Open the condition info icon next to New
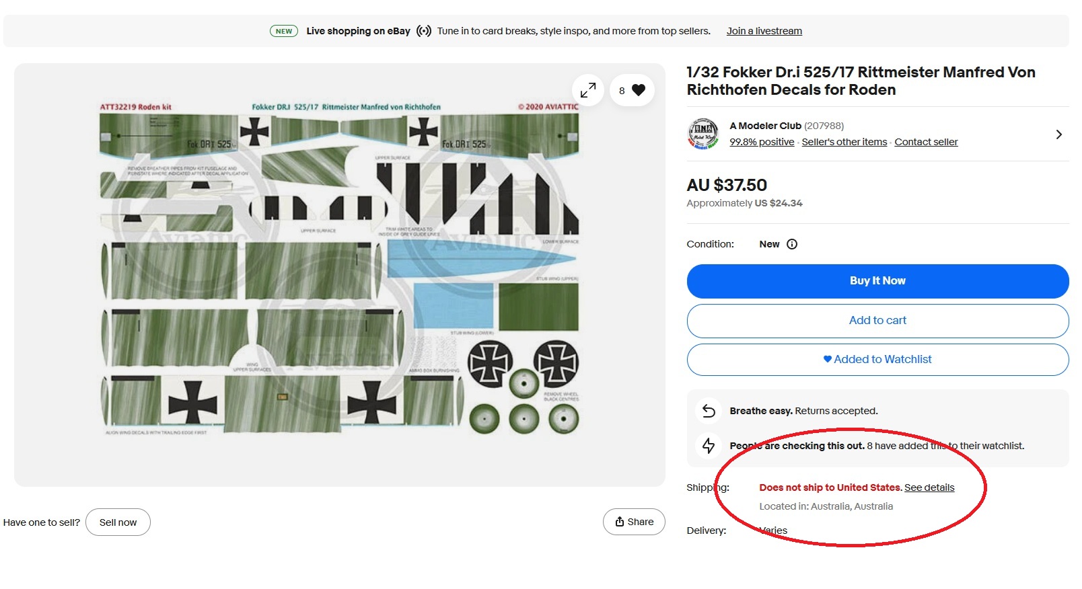 click(x=792, y=244)
